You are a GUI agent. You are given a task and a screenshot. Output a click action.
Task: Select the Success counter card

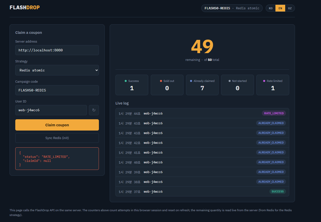point(132,85)
